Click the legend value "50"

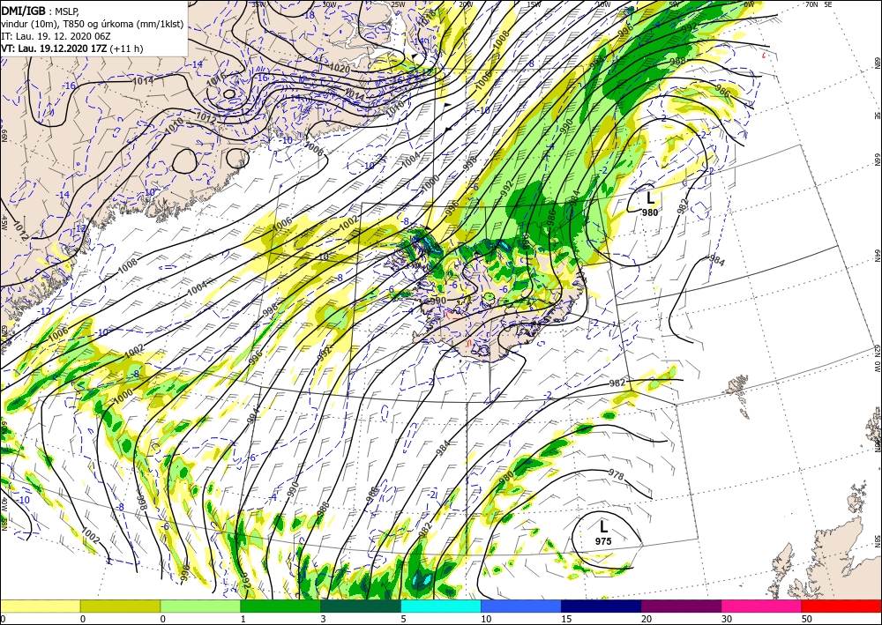pos(807,619)
